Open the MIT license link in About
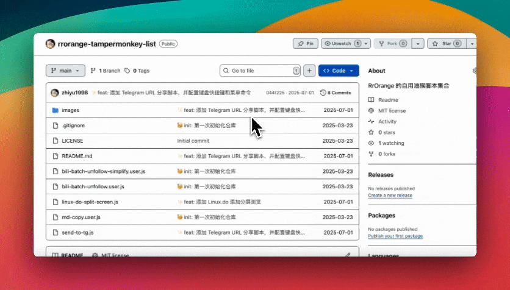The image size is (510, 290). click(392, 111)
